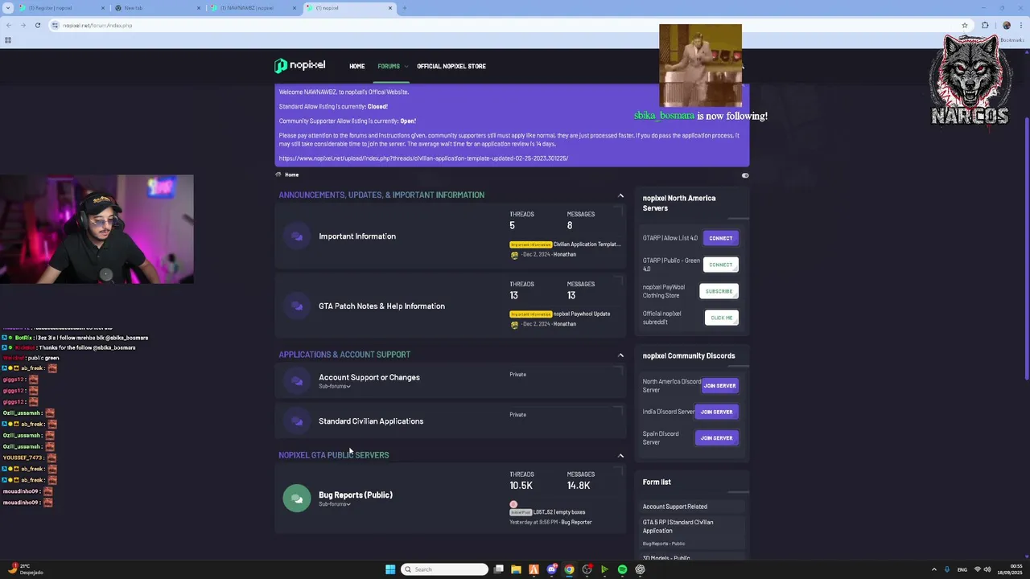Open Account Related form link
This screenshot has width=1030, height=579.
click(675, 507)
